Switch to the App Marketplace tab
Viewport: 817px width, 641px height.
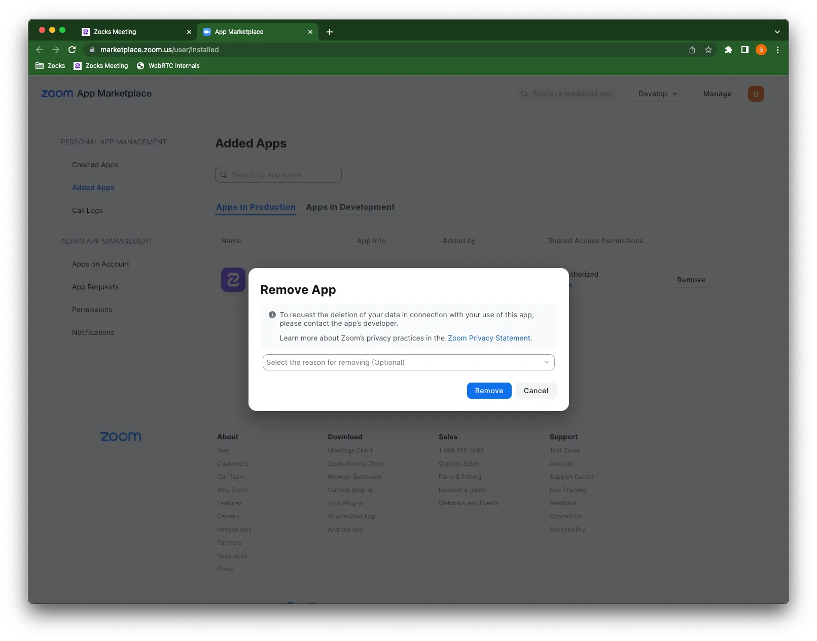258,32
